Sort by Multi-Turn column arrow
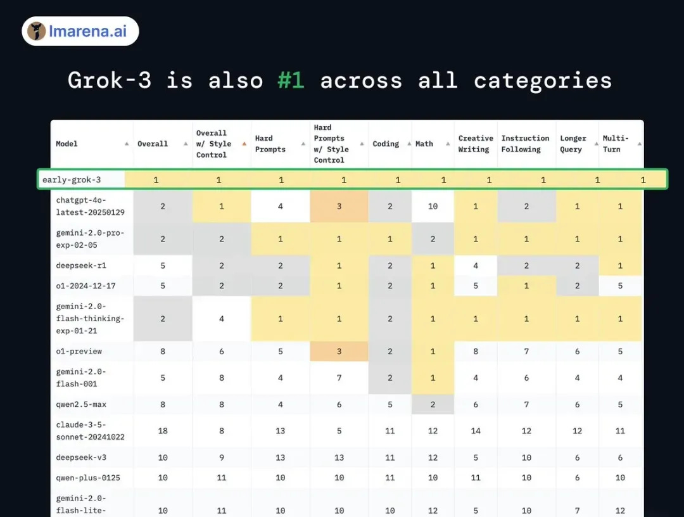 click(x=640, y=144)
